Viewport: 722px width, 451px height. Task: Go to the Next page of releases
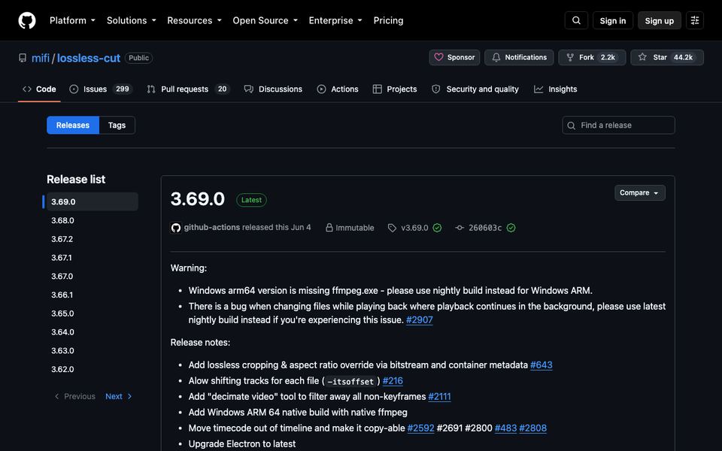coord(119,396)
